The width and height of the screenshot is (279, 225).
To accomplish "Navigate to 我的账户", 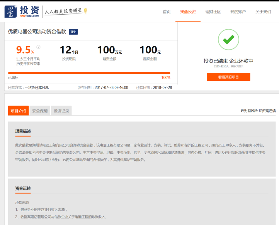I will tap(238, 12).
